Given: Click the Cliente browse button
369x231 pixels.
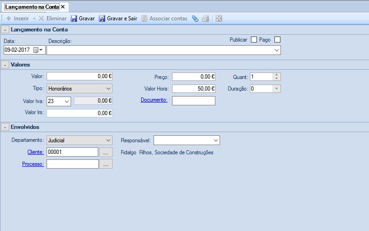Looking at the screenshot, I should (106, 152).
